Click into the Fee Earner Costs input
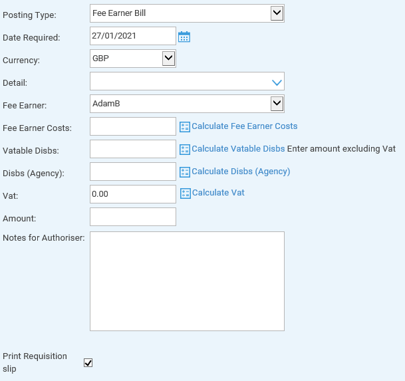Image resolution: width=405 pixels, height=381 pixels. (133, 126)
